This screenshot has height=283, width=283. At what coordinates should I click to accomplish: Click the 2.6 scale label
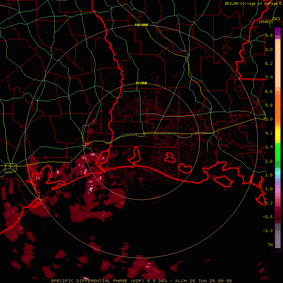coord(269,161)
